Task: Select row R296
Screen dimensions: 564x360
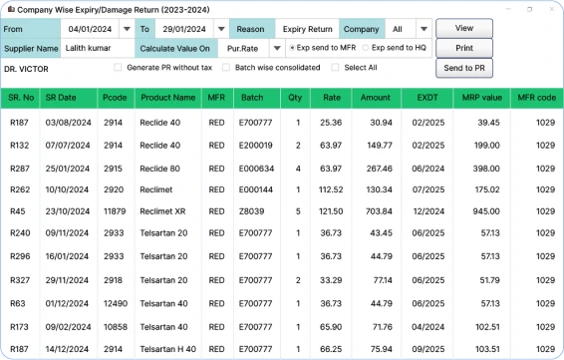Action: [282, 256]
